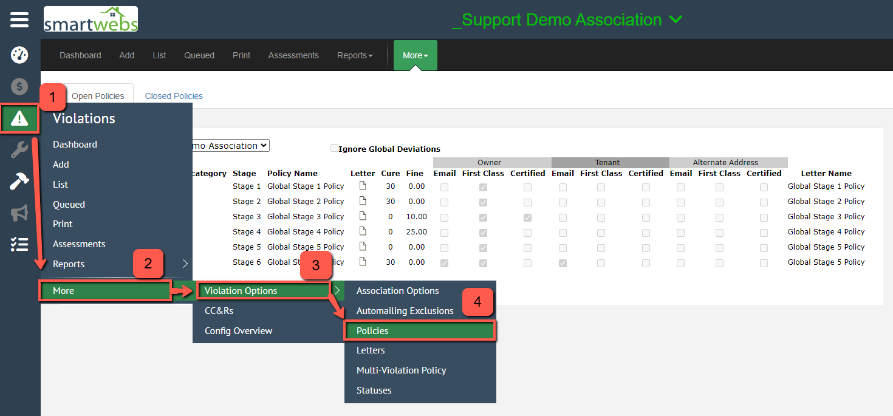This screenshot has width=893, height=416.
Task: Click fine value 10.00 for Stage 3
Action: coord(417,217)
